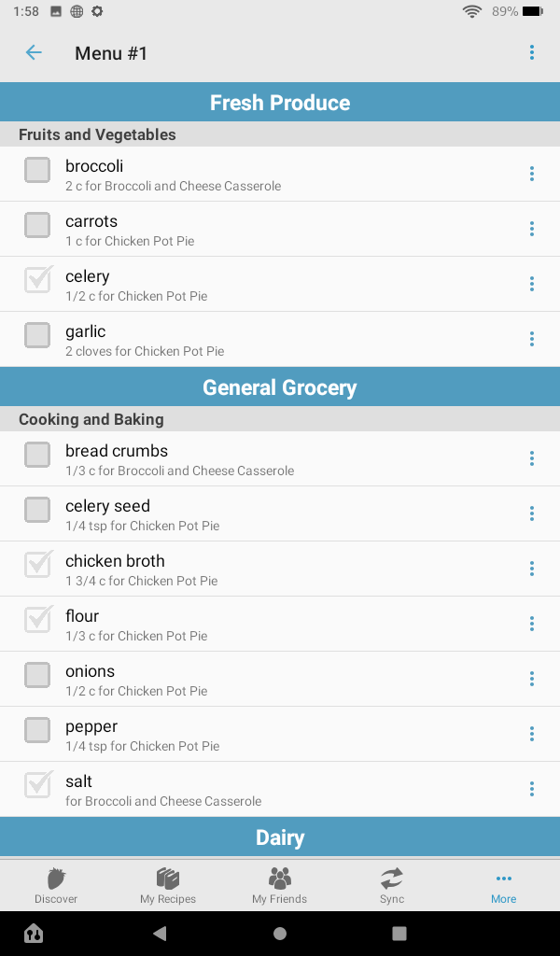Mark the garlic item as done
The width and height of the screenshot is (560, 956).
coord(37,334)
